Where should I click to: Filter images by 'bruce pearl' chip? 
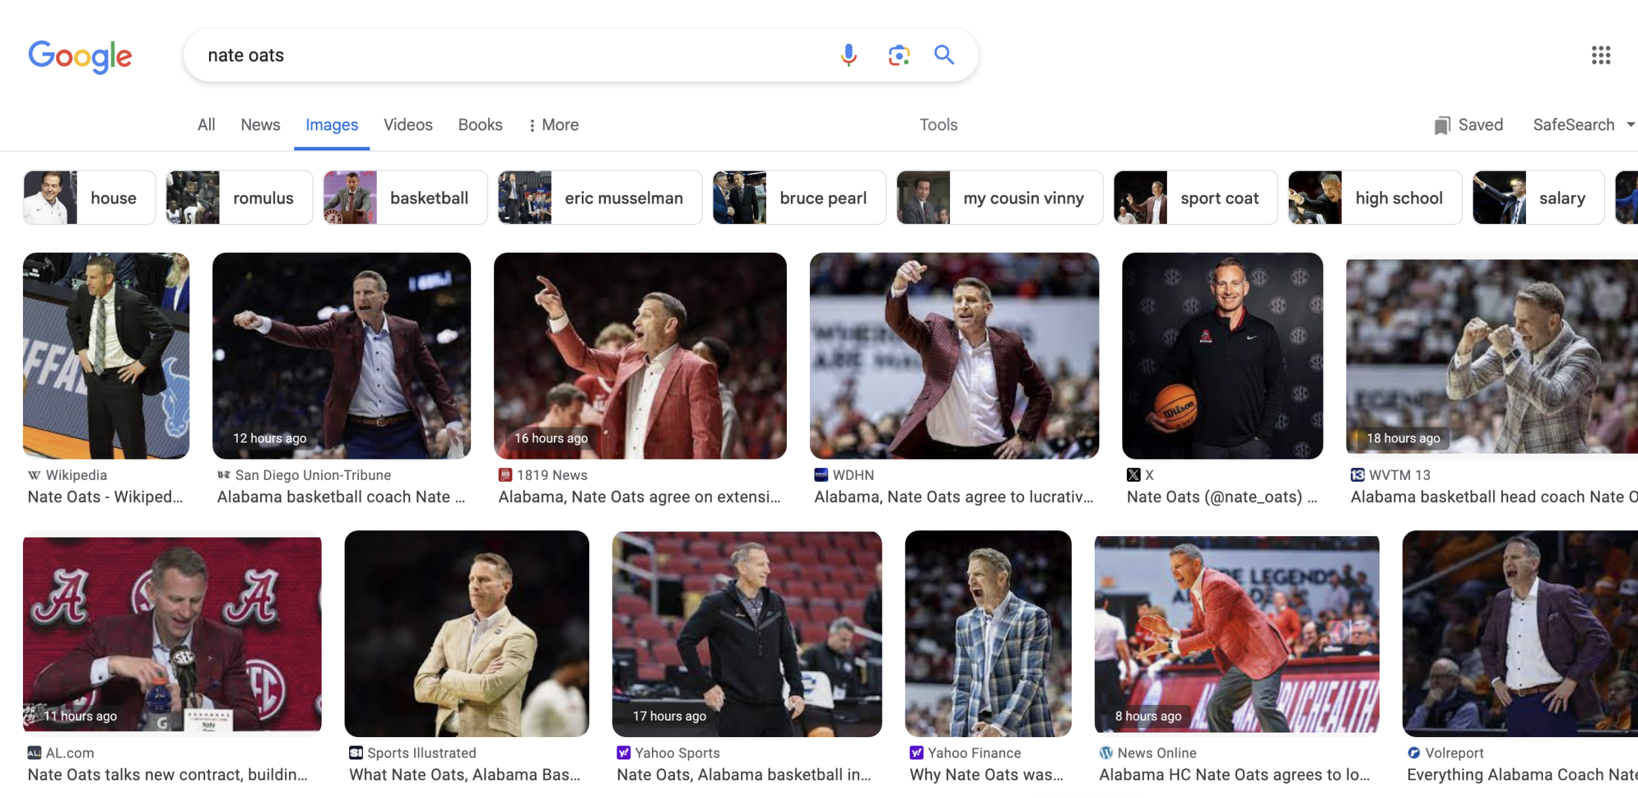pyautogui.click(x=799, y=198)
